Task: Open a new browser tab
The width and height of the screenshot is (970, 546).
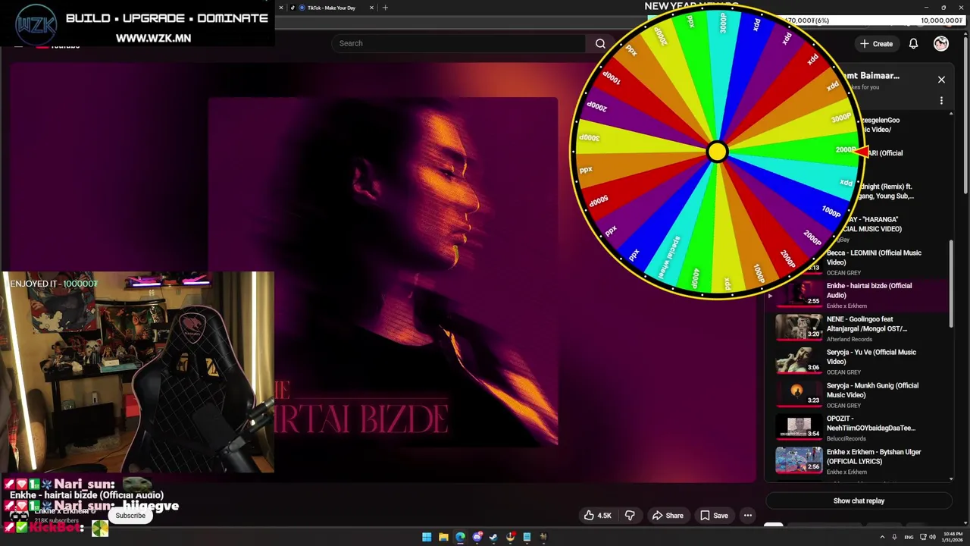Action: (385, 8)
